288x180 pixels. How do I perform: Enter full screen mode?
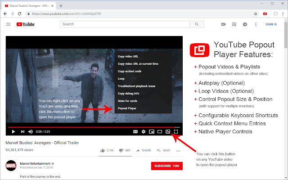(x=176, y=132)
